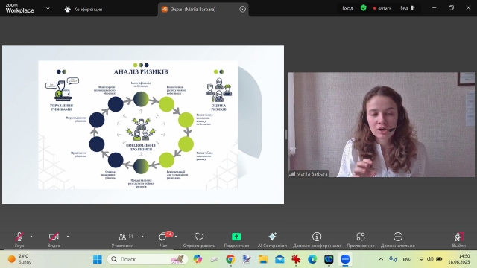This screenshot has height=268, width=477.
Task: Unmute the microphone Звук button
Action: coord(19,240)
